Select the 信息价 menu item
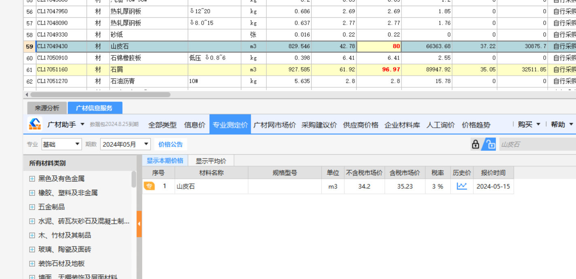The width and height of the screenshot is (576, 279). pos(195,125)
